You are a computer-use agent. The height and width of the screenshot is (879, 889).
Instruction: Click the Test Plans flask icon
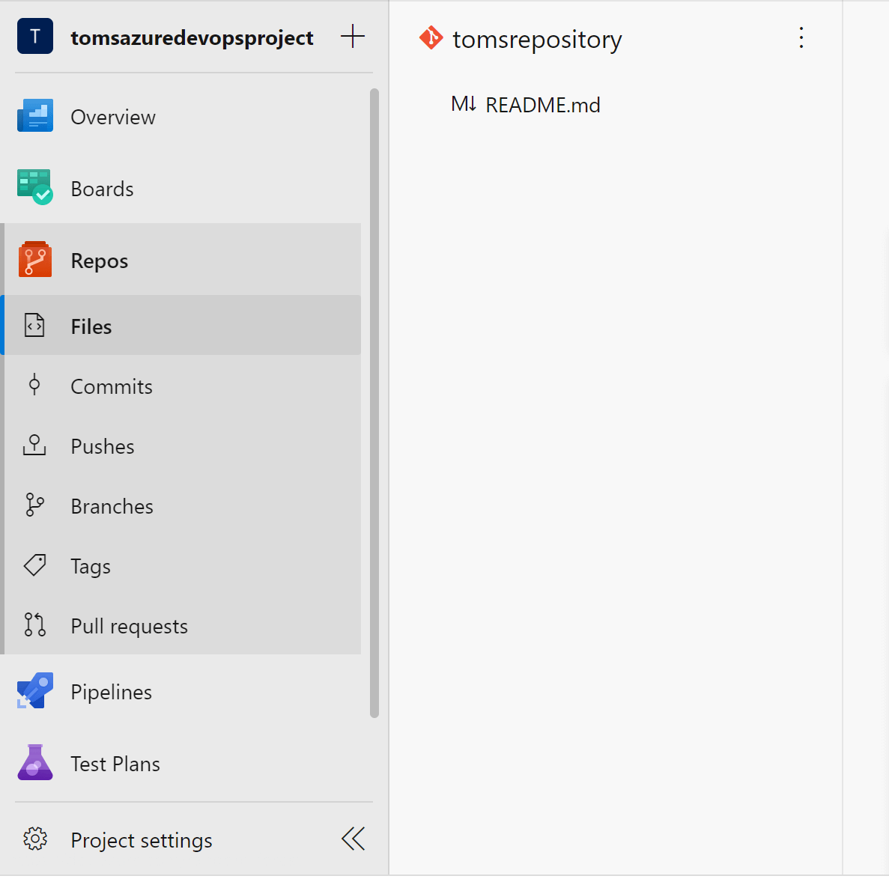point(35,763)
